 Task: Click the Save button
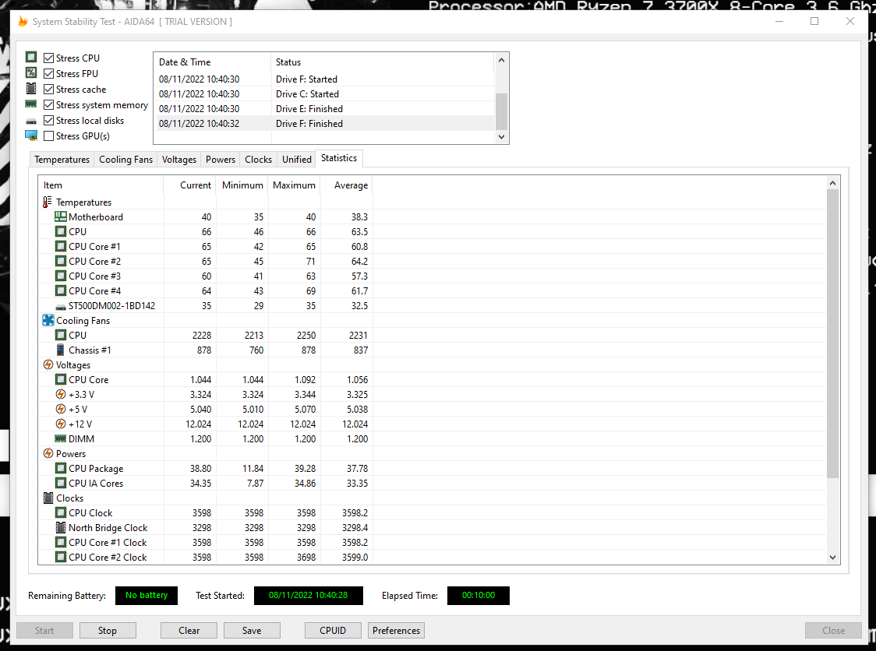pyautogui.click(x=252, y=630)
